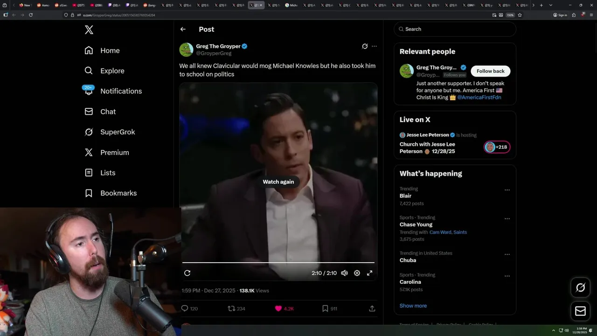597x336 pixels.
Task: Open Greg The Groyper author name
Action: click(x=218, y=46)
